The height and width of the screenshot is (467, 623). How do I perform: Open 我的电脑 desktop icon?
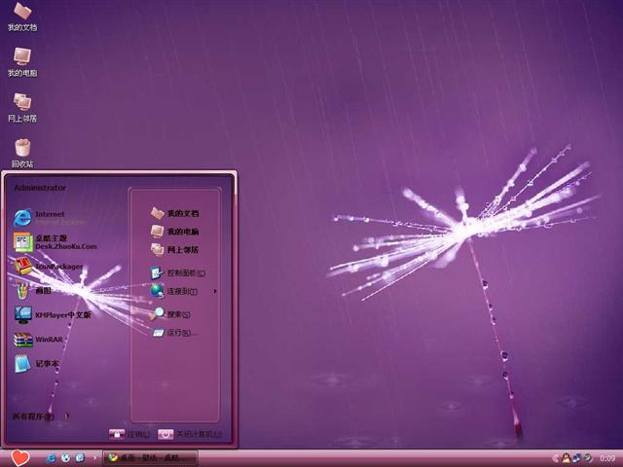(x=22, y=62)
